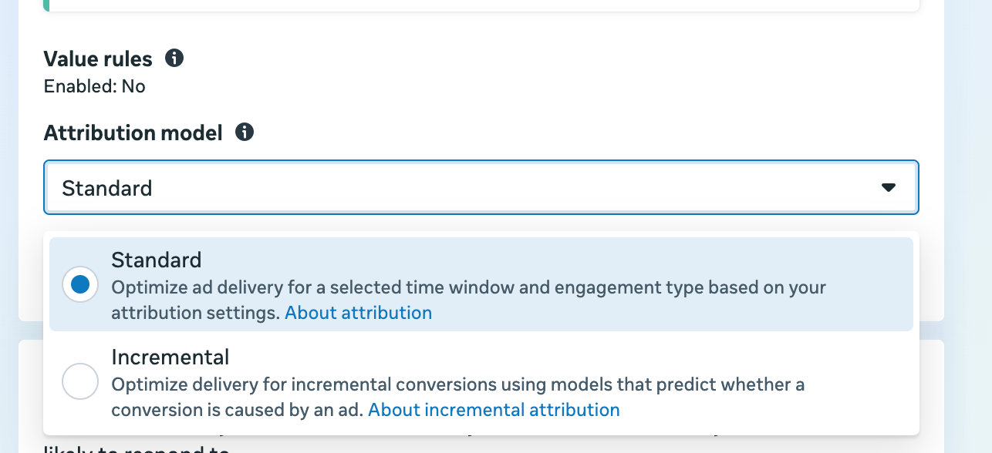Open the About incremental attribution link
The width and height of the screenshot is (992, 453).
(494, 410)
